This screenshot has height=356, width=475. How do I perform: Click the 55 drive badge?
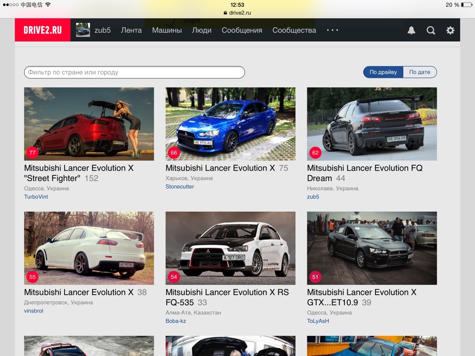tap(33, 277)
